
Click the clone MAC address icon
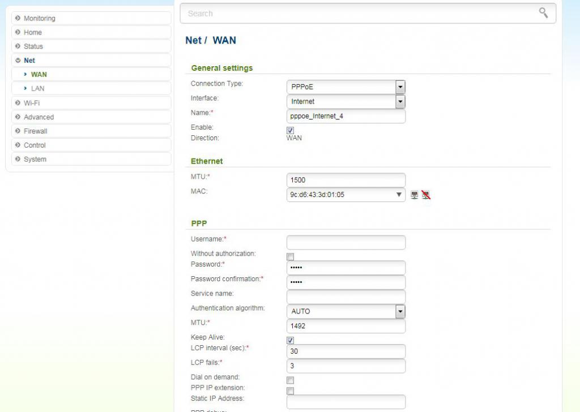pyautogui.click(x=415, y=195)
